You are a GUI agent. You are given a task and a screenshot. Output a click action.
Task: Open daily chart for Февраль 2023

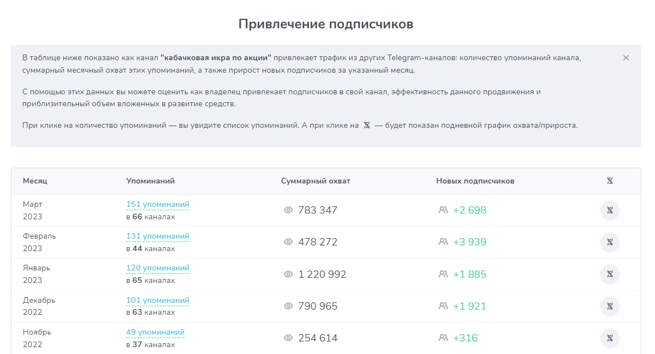coord(609,242)
